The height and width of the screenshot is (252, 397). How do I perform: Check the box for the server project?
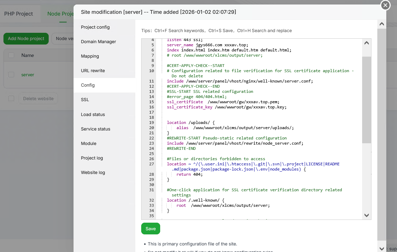(x=11, y=75)
